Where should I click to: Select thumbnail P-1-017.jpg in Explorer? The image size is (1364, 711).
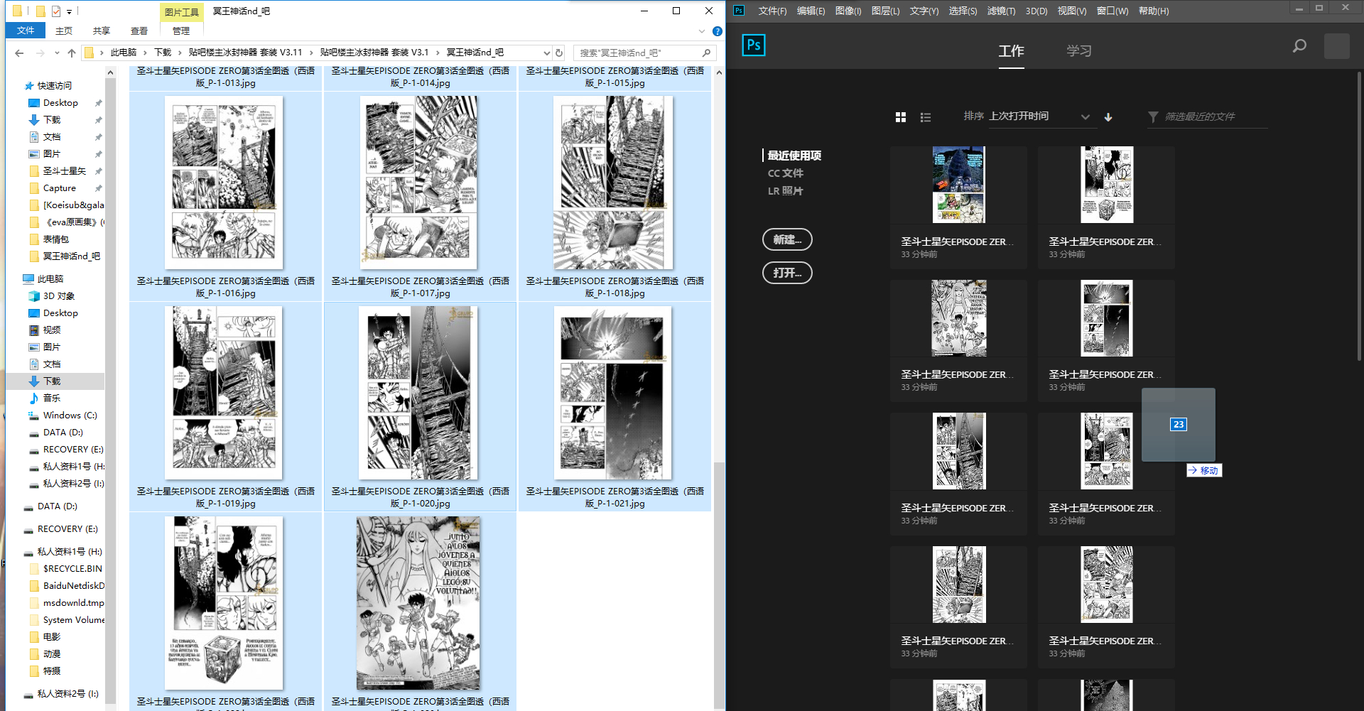point(418,183)
